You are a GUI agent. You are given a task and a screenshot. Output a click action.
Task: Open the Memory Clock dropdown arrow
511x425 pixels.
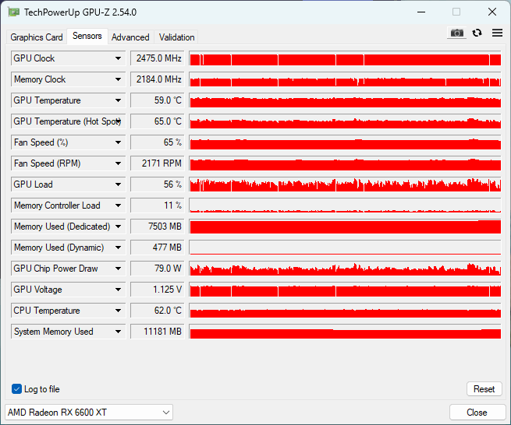point(118,79)
